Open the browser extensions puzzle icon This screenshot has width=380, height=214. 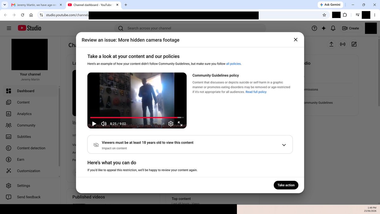pyautogui.click(x=345, y=15)
